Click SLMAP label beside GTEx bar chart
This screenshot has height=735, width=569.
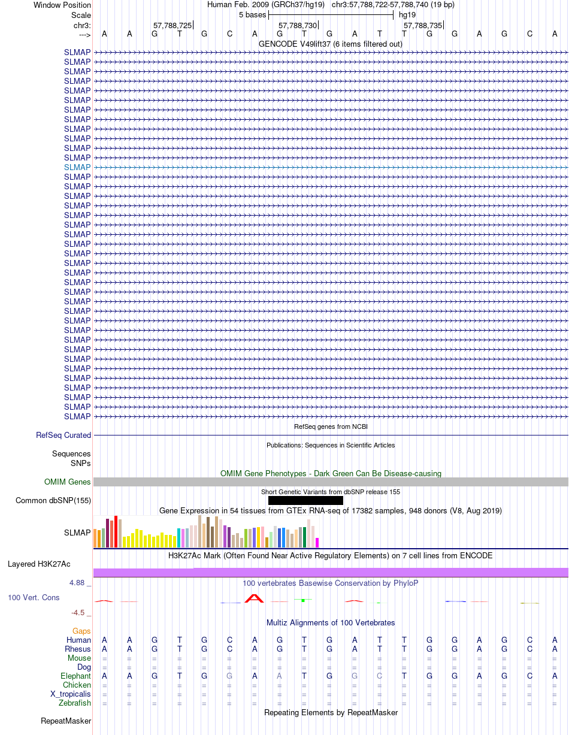(77, 533)
